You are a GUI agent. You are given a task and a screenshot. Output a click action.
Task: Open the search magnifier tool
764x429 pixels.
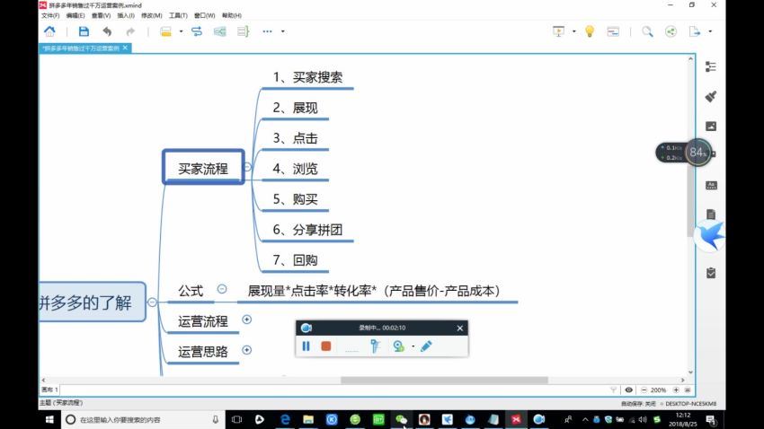pos(647,31)
